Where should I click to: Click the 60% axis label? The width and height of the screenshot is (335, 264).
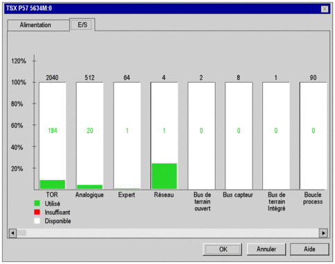[x=17, y=126]
